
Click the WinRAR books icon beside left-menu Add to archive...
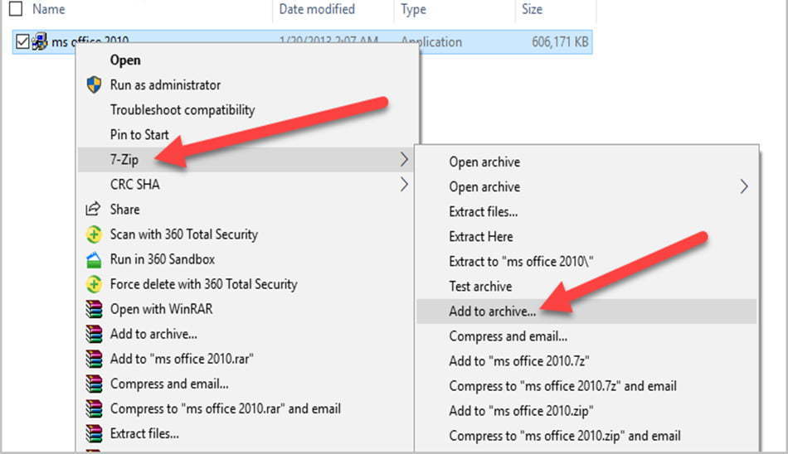tap(94, 334)
